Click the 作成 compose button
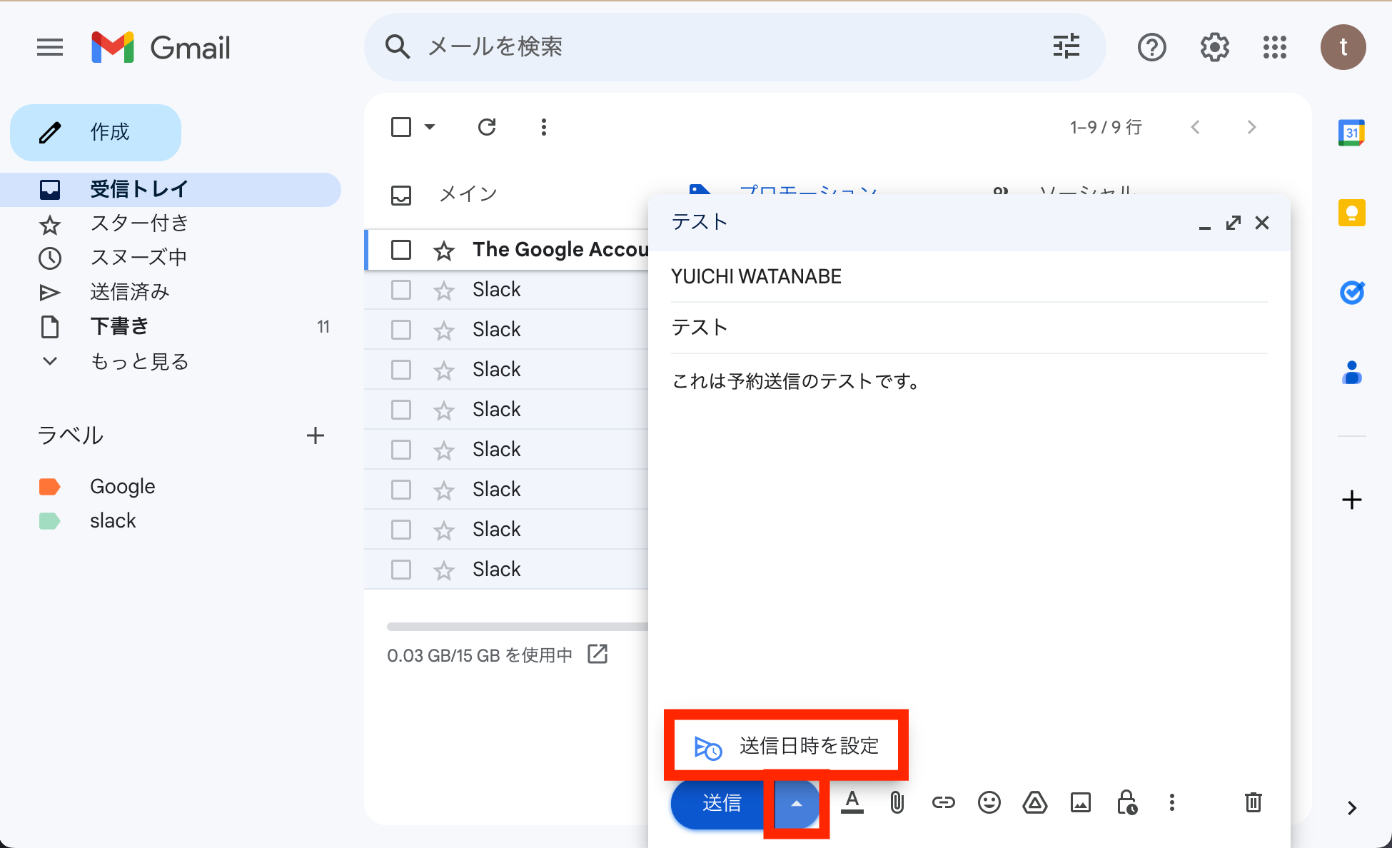The width and height of the screenshot is (1392, 848). pyautogui.click(x=96, y=132)
